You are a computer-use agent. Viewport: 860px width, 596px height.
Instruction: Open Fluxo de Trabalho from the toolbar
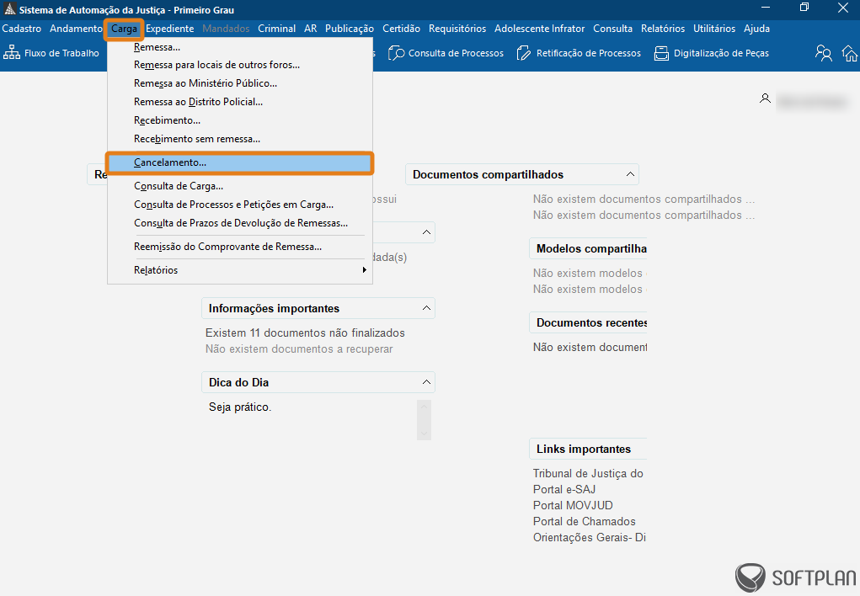(x=51, y=53)
